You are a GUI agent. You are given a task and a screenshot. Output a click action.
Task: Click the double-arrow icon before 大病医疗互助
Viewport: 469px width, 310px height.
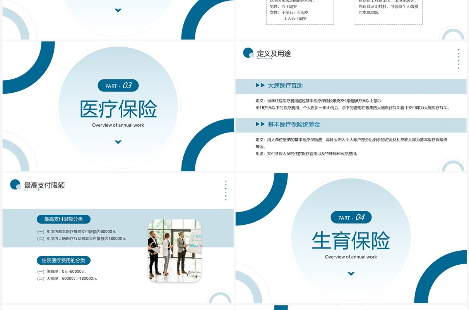click(x=260, y=85)
